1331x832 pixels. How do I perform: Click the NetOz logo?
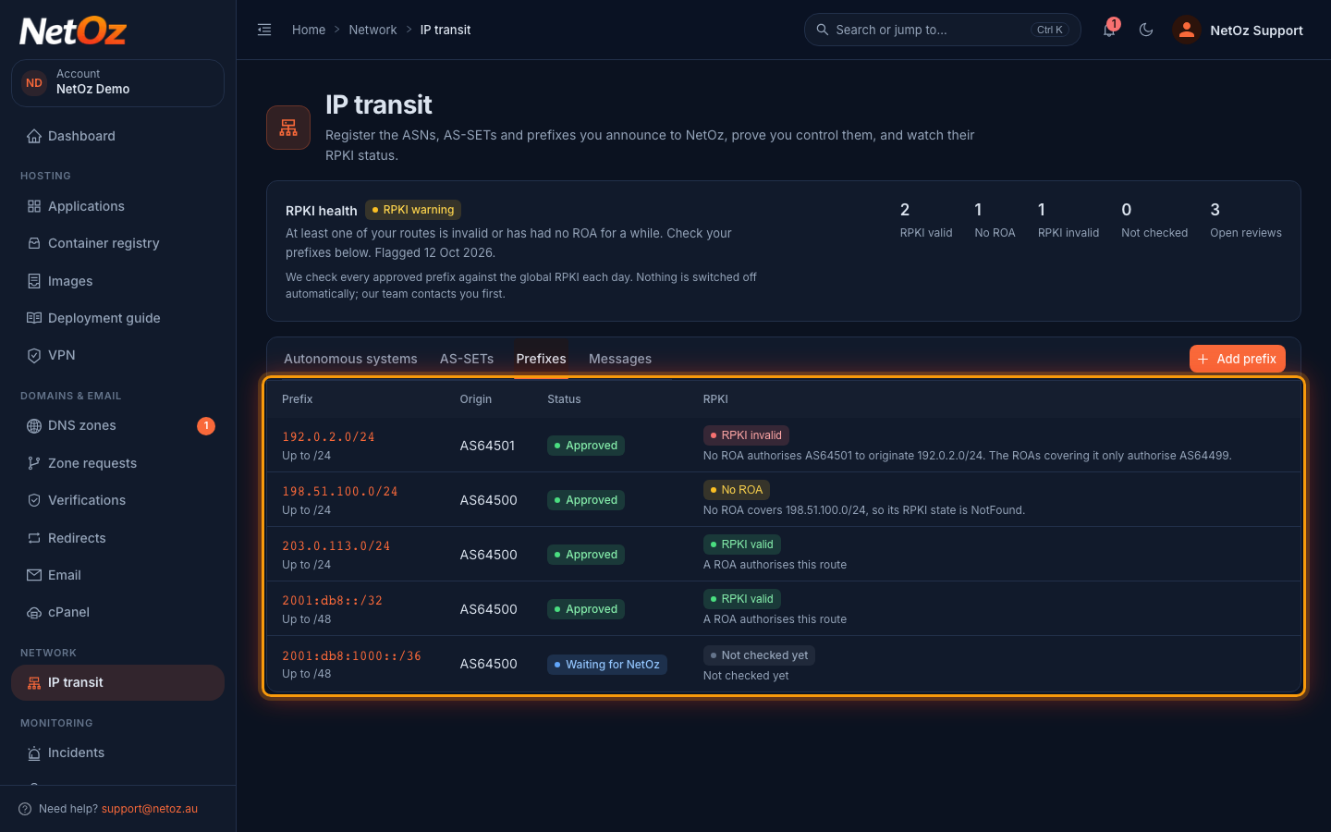(x=73, y=31)
